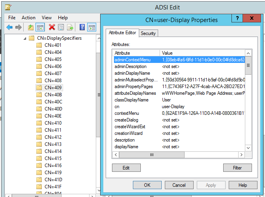Open the Help menu
Viewport: 265px width, 197px height.
[63, 18]
